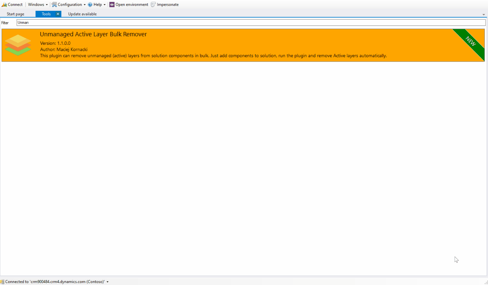Viewport: 488px width, 285px height.
Task: Click the purple Open environment icon
Action: coord(112,5)
